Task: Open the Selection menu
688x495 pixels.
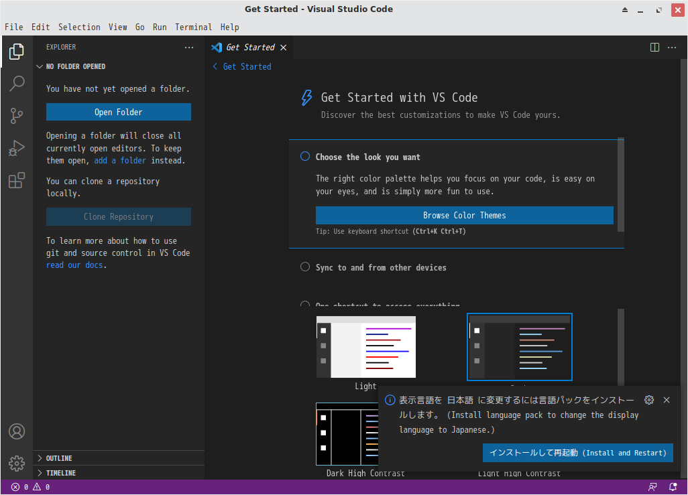Action: [79, 27]
